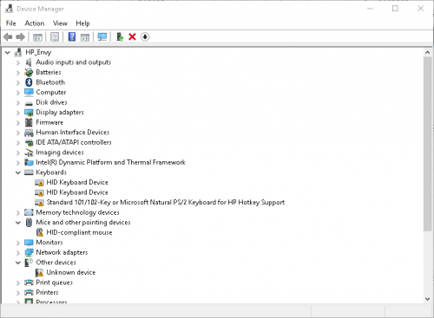434x318 pixels.
Task: Click the Enable device toolbar icon
Action: point(120,37)
